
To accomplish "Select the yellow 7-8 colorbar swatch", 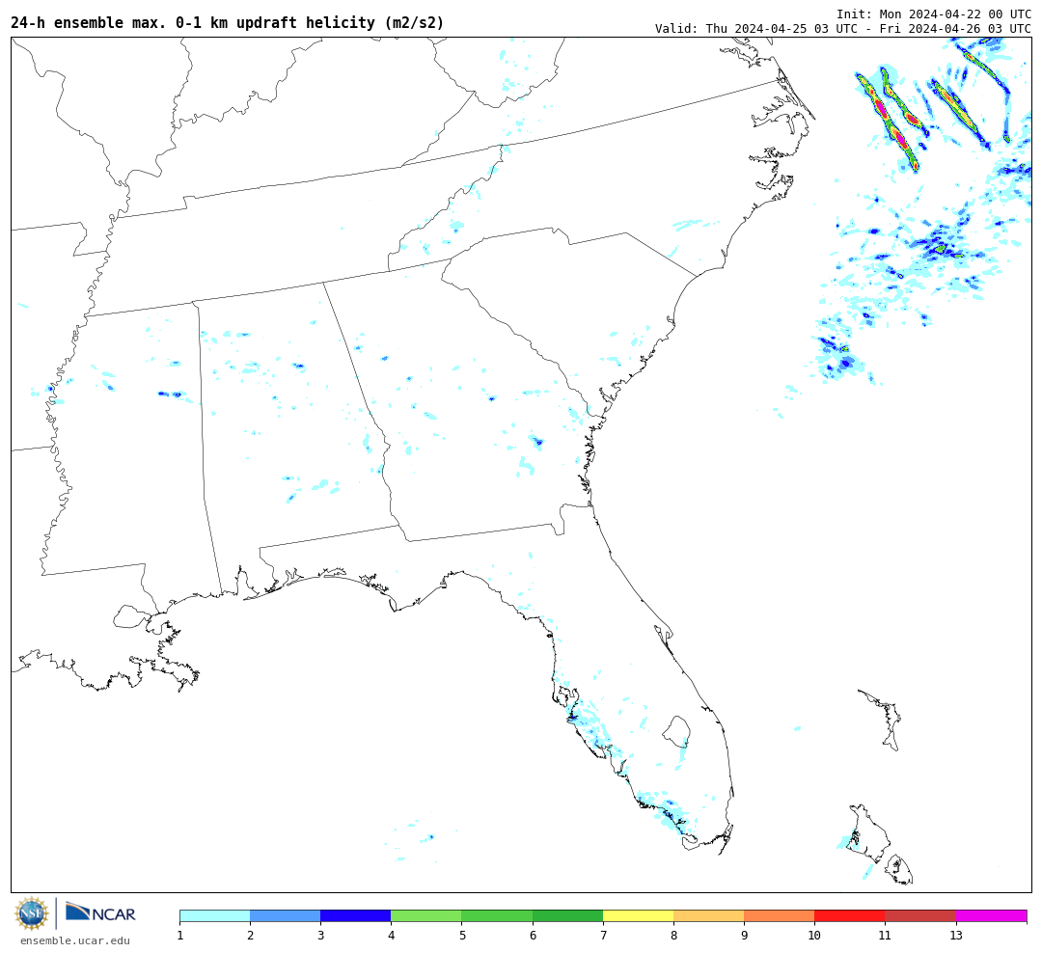I will pos(639,916).
